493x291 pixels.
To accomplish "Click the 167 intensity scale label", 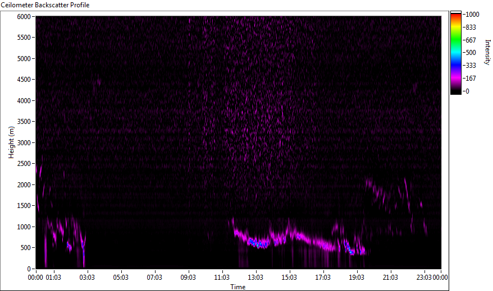I will [x=471, y=78].
